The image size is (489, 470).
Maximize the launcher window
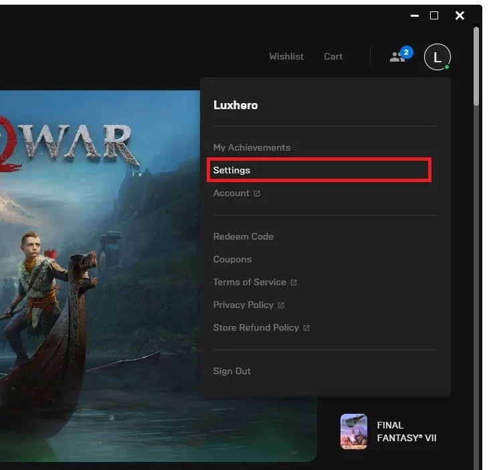click(x=434, y=15)
